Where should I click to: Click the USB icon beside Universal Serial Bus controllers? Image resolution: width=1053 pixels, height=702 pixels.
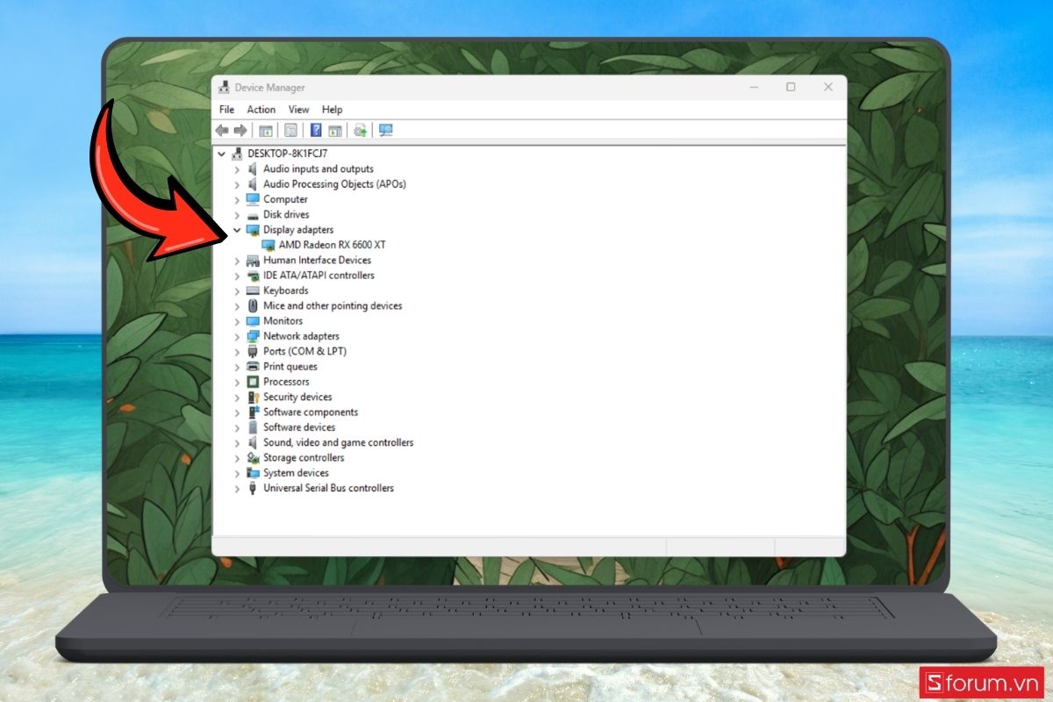click(x=253, y=489)
